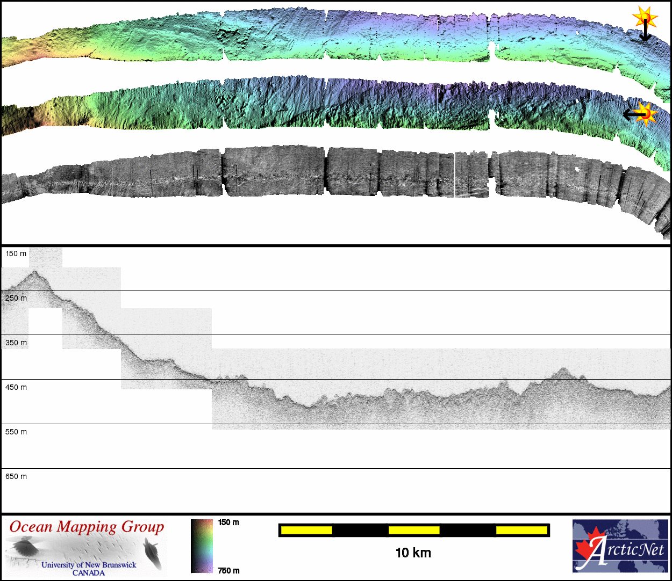Click the seafloor peak at profile's left end
Viewport: 672px width, 581px height.
pos(34,273)
